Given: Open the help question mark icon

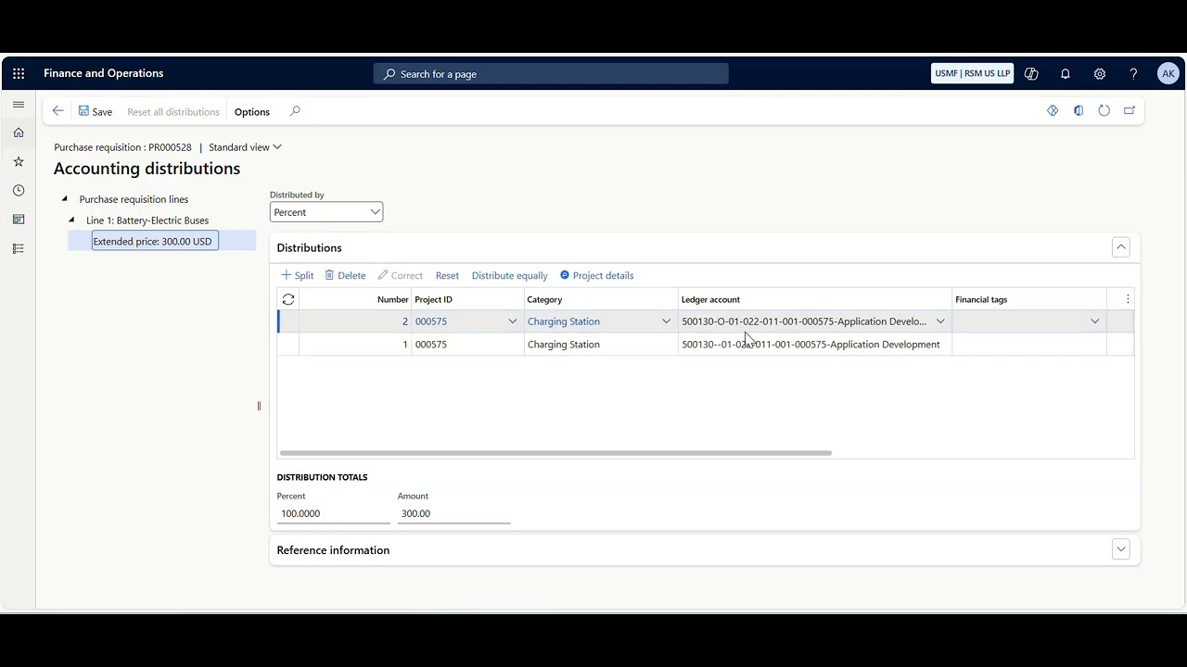Looking at the screenshot, I should [x=1133, y=74].
